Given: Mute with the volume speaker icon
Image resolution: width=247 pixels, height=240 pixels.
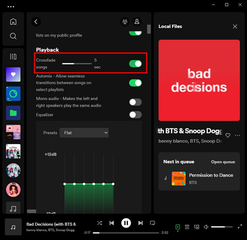Looking at the screenshot, I should tap(206, 227).
